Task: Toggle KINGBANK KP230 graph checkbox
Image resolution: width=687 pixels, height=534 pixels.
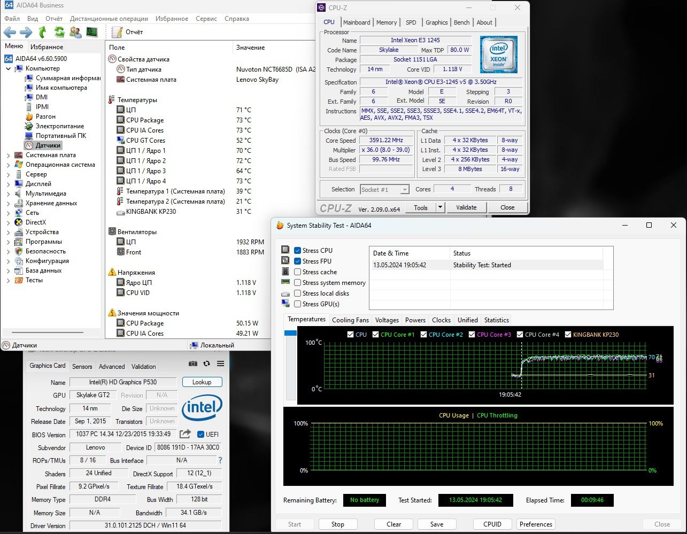Action: click(568, 335)
